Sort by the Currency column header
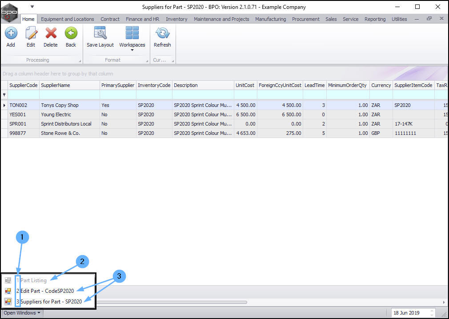Image resolution: width=449 pixels, height=319 pixels. (381, 85)
